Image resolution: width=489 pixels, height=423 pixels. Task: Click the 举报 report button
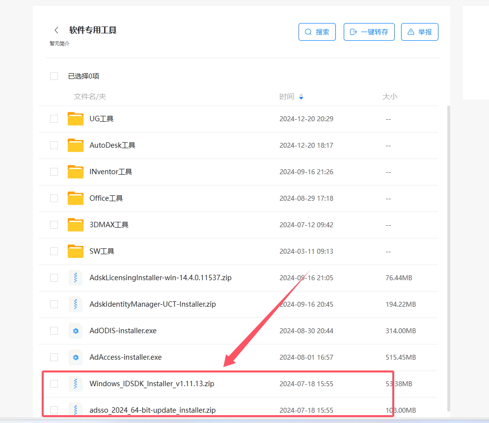tap(419, 32)
